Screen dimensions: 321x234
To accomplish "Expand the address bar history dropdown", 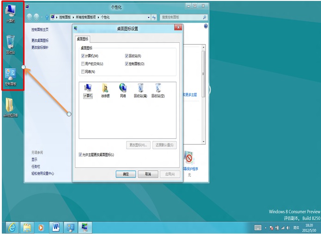I will [149, 18].
